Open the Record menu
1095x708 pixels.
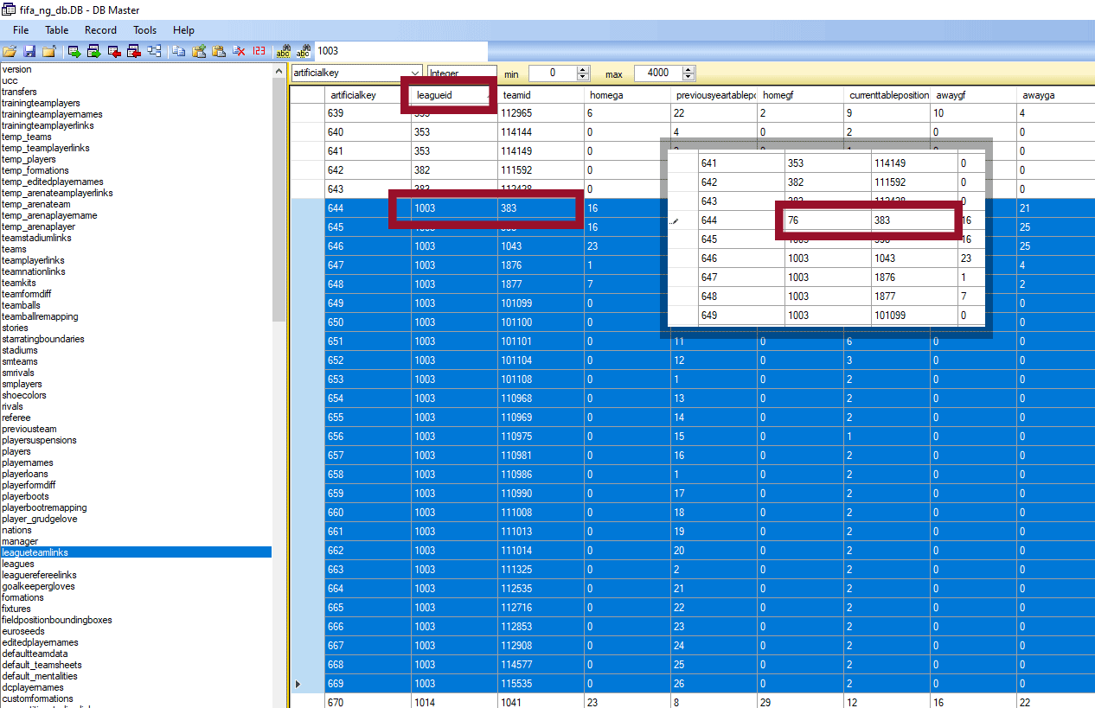(x=100, y=30)
